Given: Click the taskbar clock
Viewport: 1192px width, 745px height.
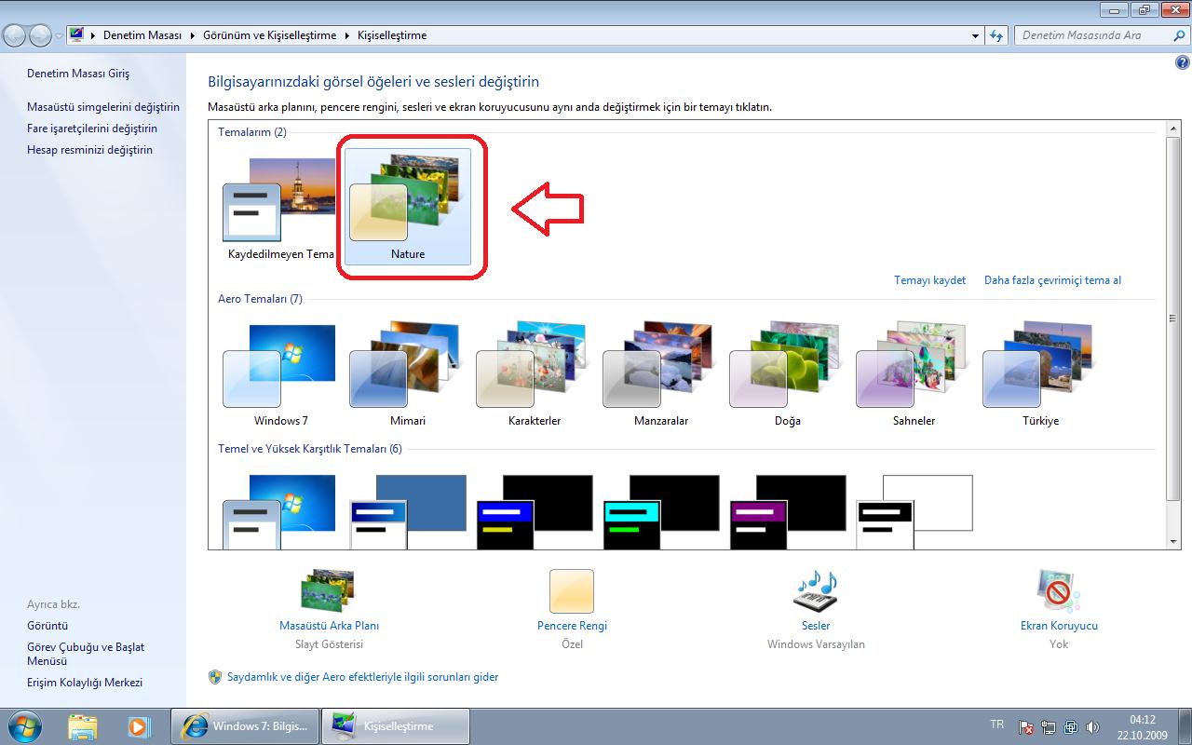Looking at the screenshot, I should (x=1142, y=726).
